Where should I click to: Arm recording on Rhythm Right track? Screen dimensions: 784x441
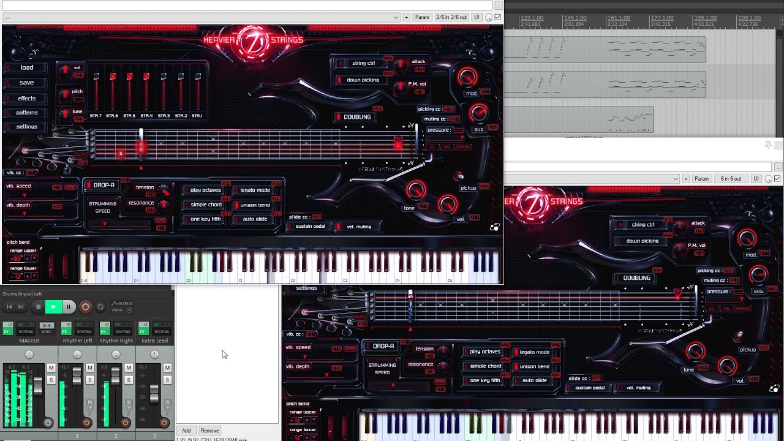[125, 423]
